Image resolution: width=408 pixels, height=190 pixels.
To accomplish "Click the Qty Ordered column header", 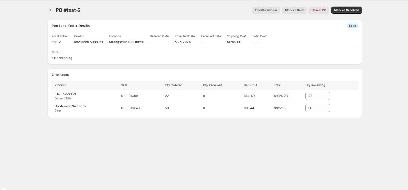I will 174,85.
